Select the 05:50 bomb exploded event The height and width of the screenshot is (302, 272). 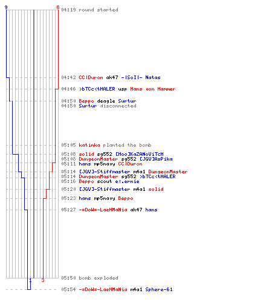(x=89, y=278)
